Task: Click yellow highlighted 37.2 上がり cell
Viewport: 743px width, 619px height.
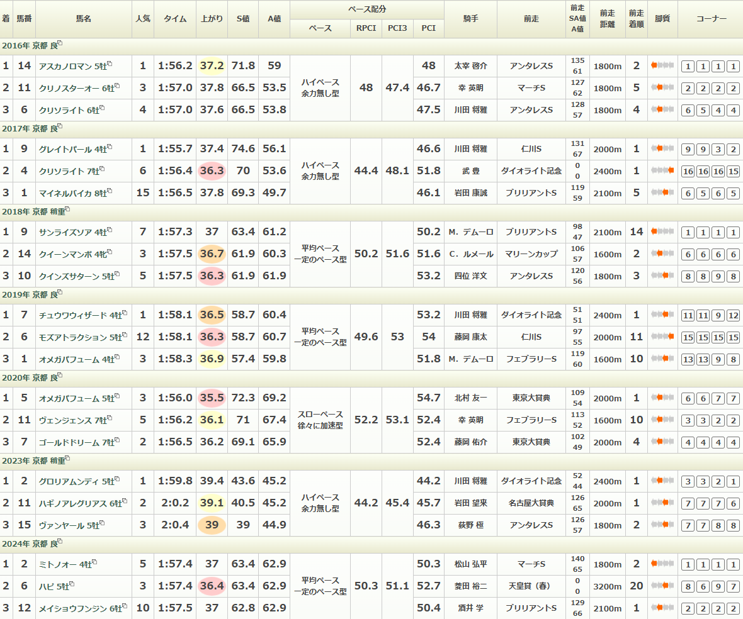Action: tap(212, 66)
